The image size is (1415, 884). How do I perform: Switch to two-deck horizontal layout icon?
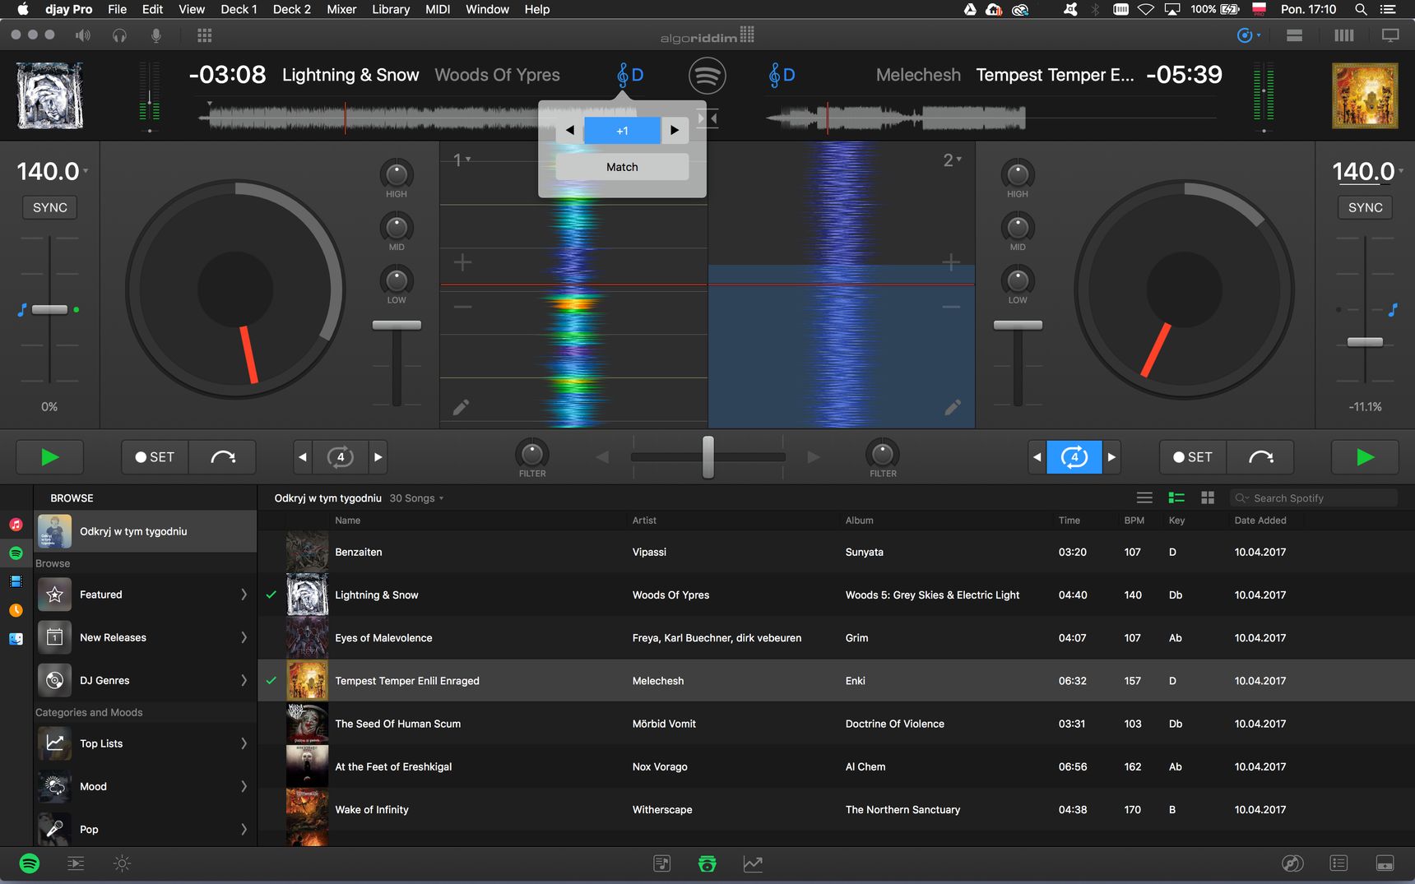(1294, 35)
